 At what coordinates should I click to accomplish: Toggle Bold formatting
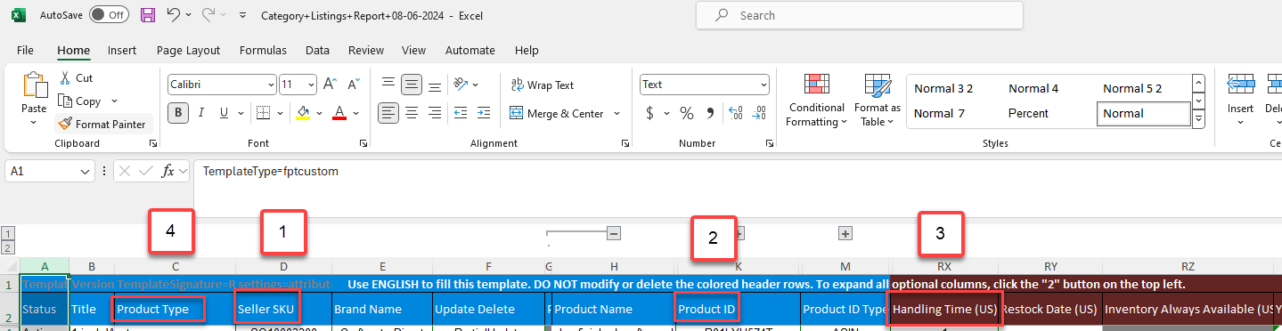[x=179, y=113]
